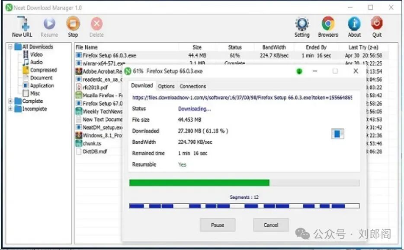Viewport: 404px width, 250px height.
Task: Click the Resume toolbar icon
Action: pyautogui.click(x=49, y=24)
